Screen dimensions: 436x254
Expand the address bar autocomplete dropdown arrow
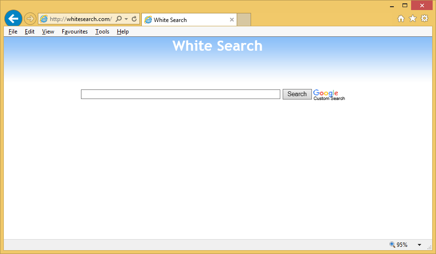(x=126, y=19)
